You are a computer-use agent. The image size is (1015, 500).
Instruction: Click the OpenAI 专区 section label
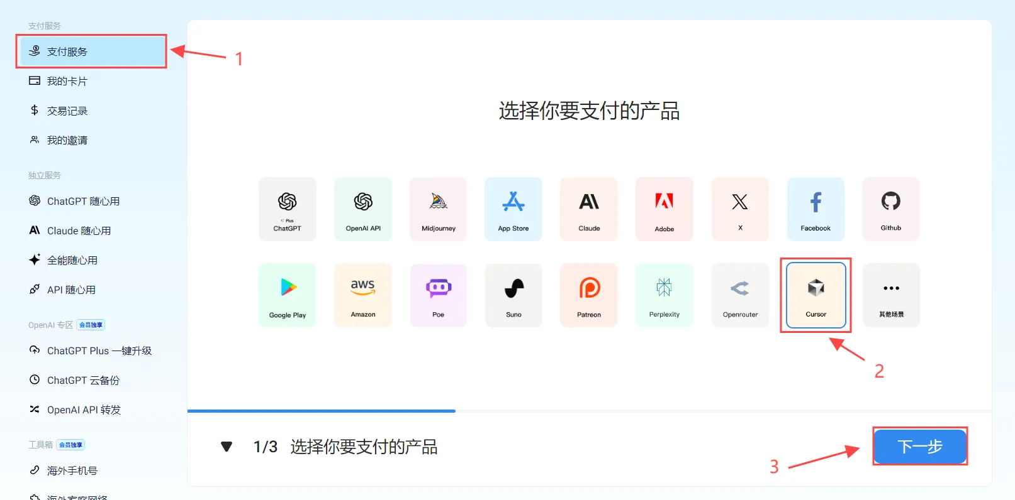(x=50, y=325)
